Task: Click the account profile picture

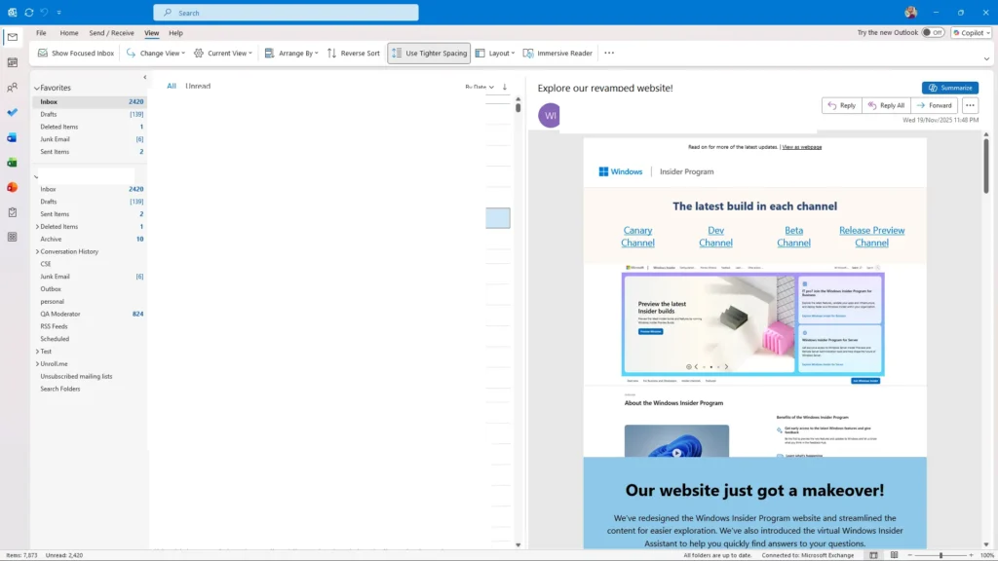Action: 911,12
